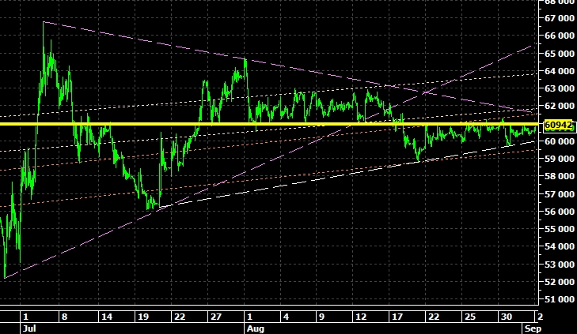Select date marker 12 on time axis
577x334 pixels.
tap(360, 315)
